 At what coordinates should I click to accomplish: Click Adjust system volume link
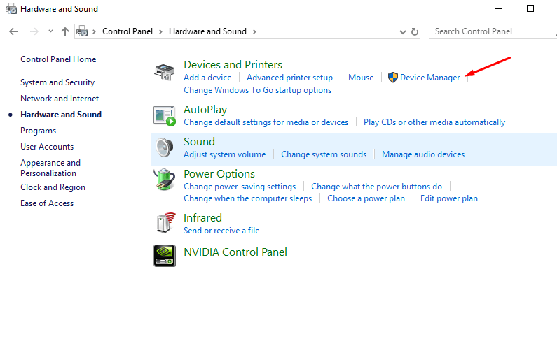coord(224,154)
